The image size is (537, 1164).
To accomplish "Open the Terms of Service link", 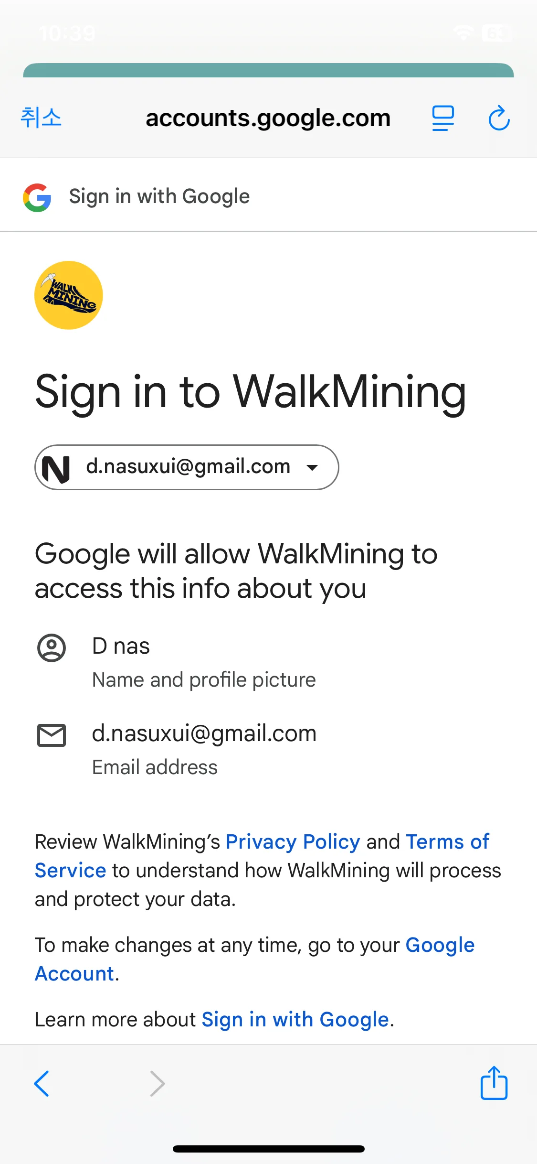I will coord(447,842).
